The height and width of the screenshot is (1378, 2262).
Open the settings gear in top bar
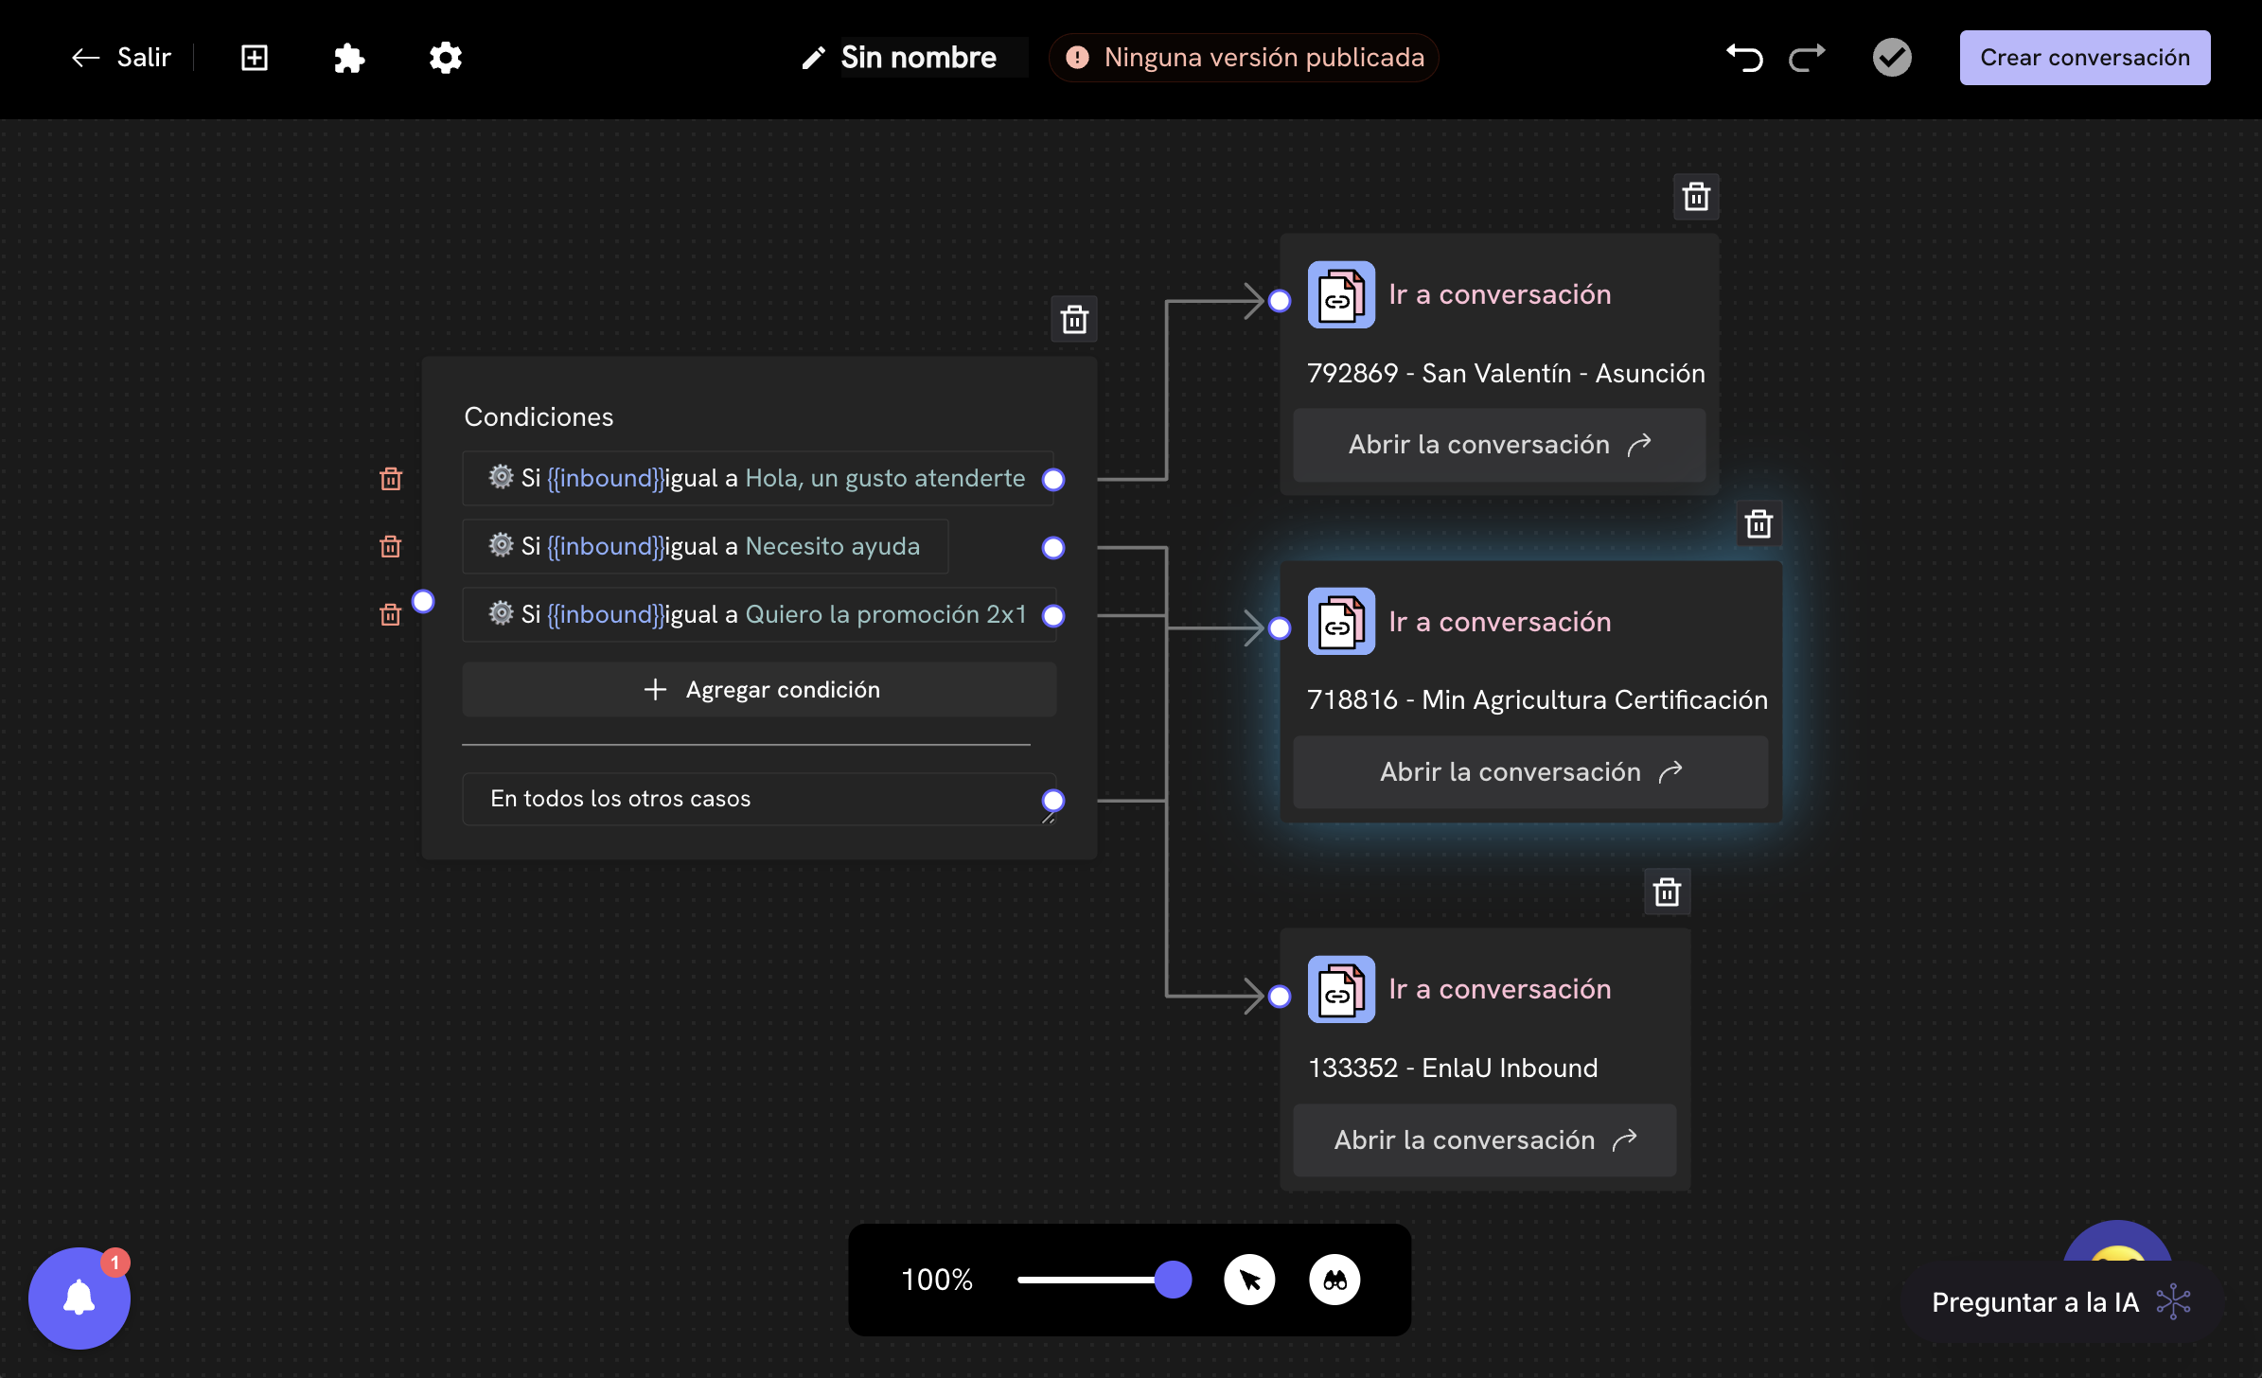point(445,58)
